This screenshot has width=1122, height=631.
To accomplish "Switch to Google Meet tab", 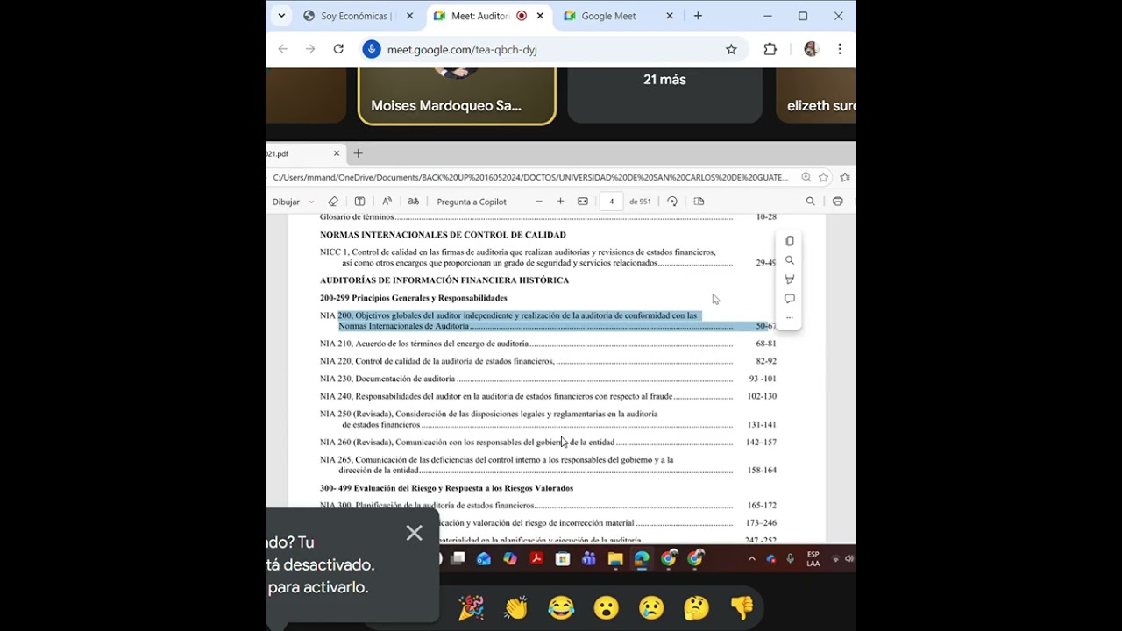I will 617,16.
